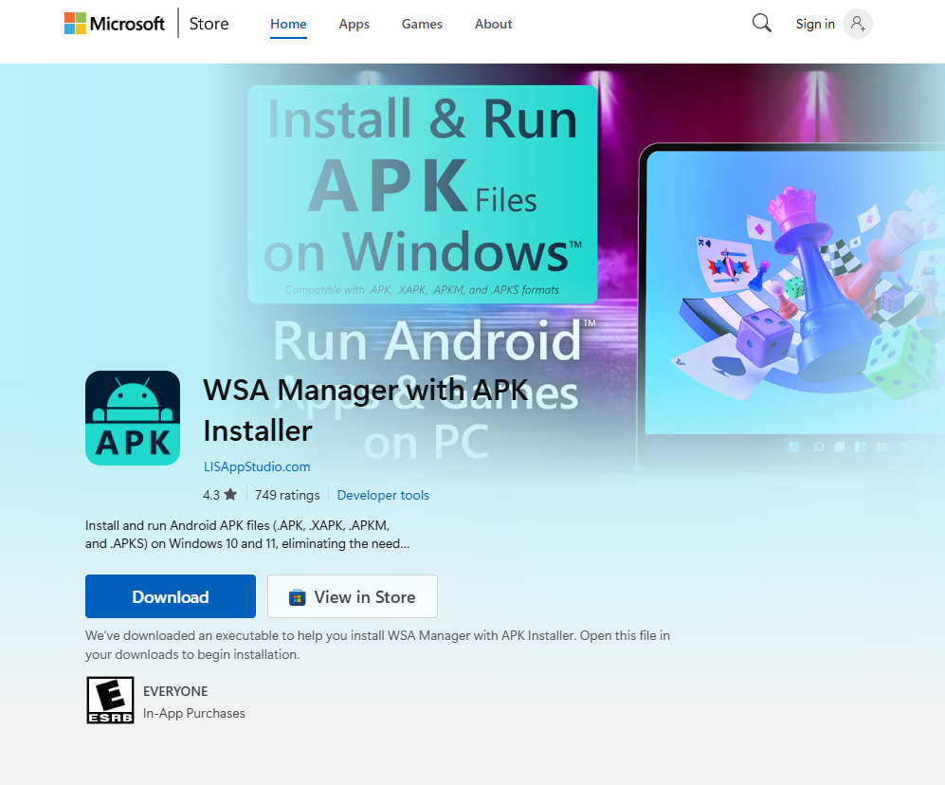
Task: Open the Developer tools category link
Action: (383, 495)
